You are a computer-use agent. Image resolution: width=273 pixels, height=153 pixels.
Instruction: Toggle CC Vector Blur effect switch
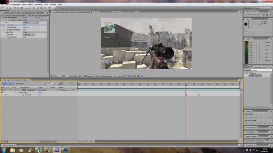[4, 18]
